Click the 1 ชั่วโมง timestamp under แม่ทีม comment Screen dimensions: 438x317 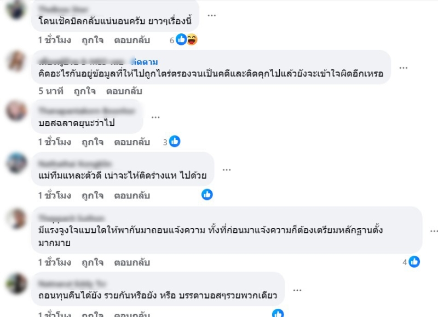(55, 196)
